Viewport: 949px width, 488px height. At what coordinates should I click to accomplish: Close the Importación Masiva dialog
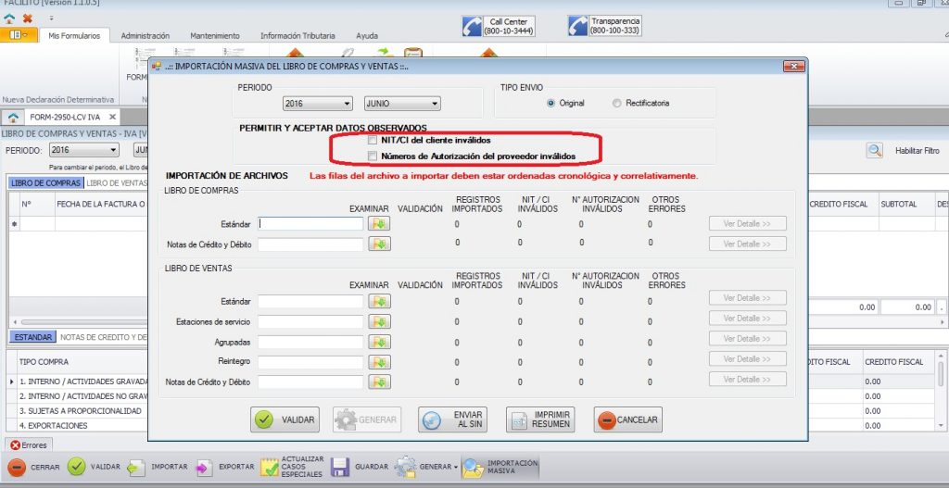793,66
